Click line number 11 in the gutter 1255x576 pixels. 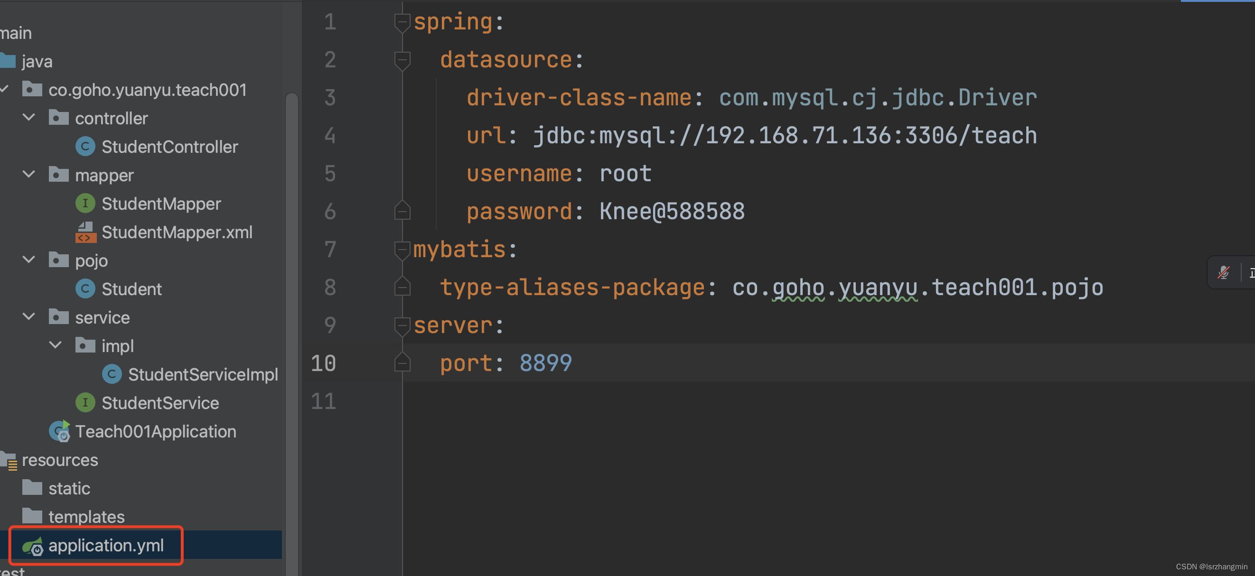pos(324,401)
